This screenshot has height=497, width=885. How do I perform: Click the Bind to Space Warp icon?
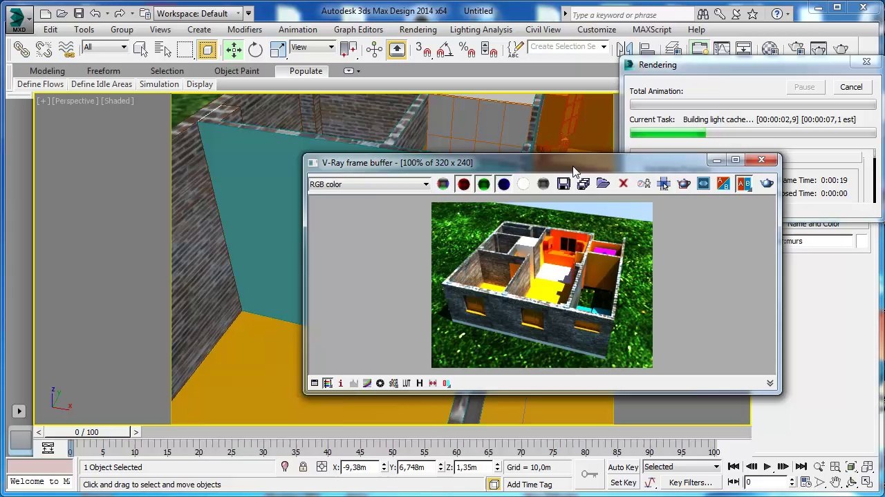[66, 49]
